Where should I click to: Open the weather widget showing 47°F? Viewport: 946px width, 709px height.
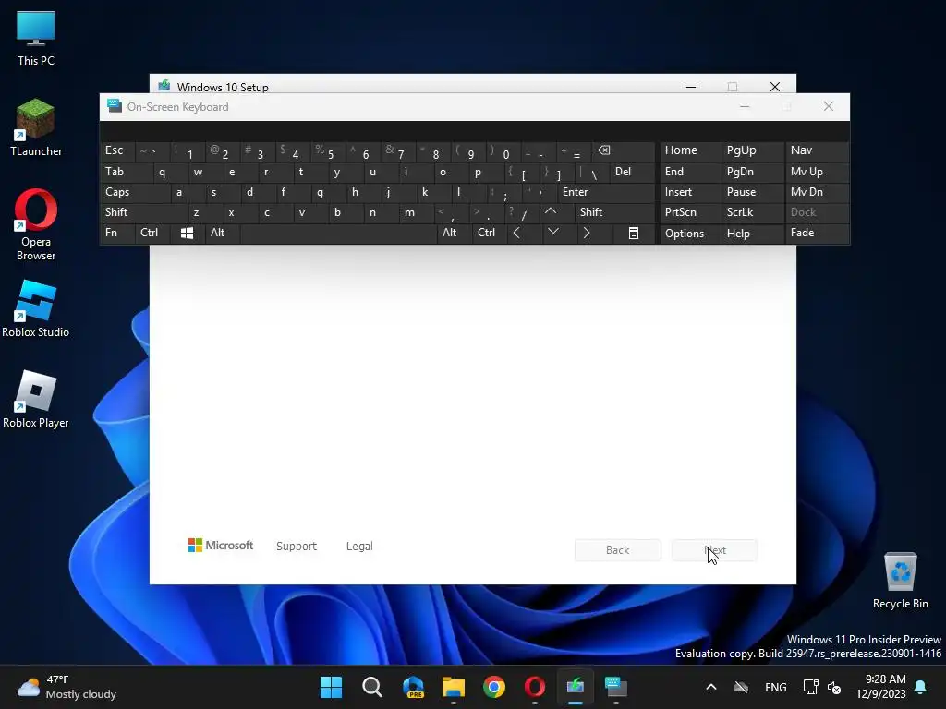(67, 687)
